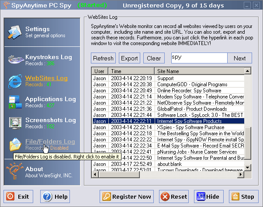The width and height of the screenshot is (263, 207).
Task: Click the monitor icon for Screenshots Log
Action: pos(15,123)
